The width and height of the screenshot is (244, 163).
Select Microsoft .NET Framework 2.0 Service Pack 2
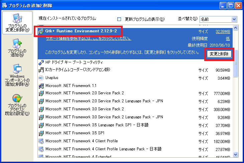(85, 93)
